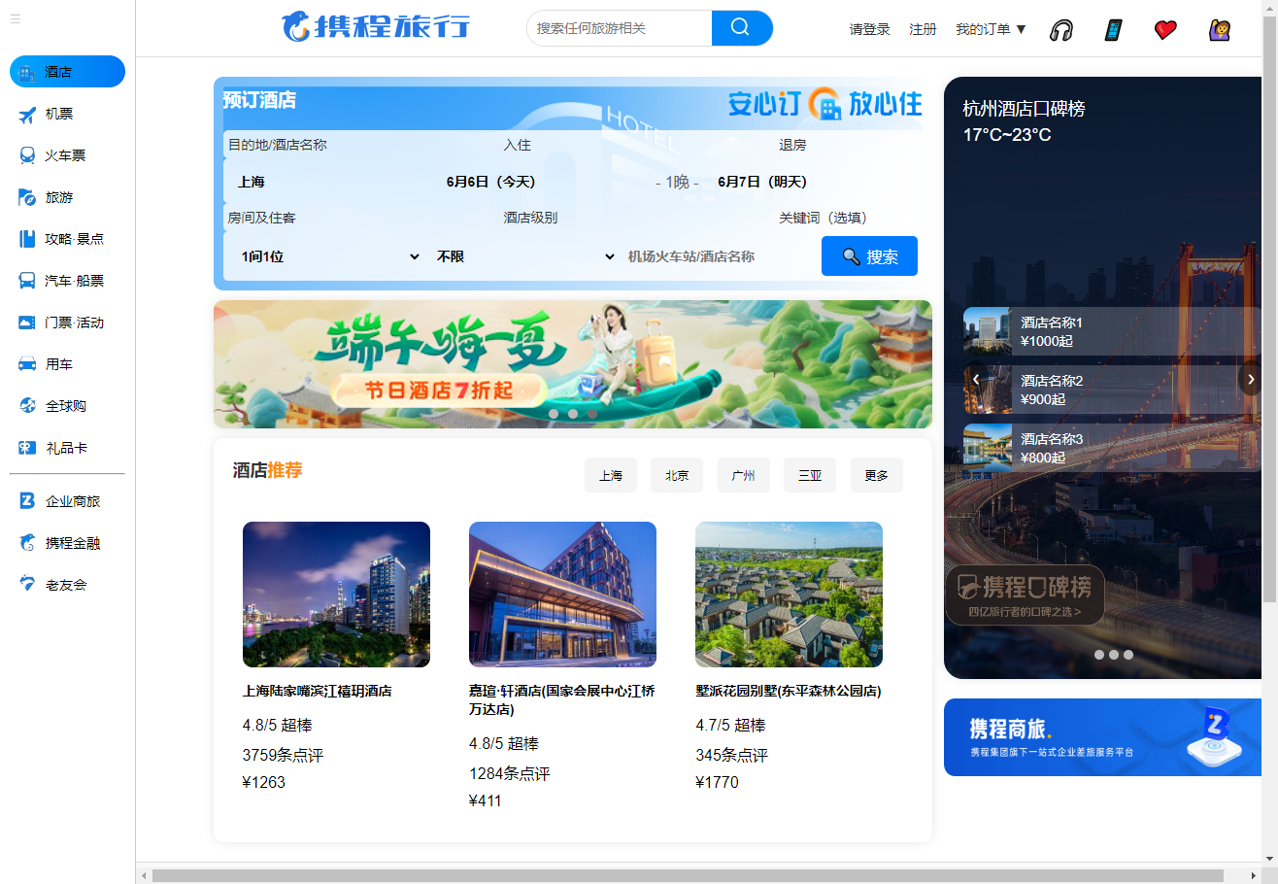The height and width of the screenshot is (884, 1278).
Task: Click check-out date 6月7日（明天）
Action: coord(762,182)
